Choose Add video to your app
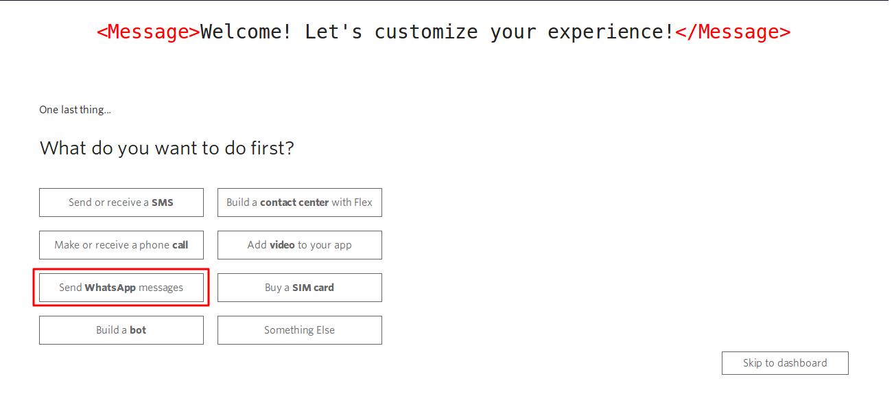 point(299,245)
